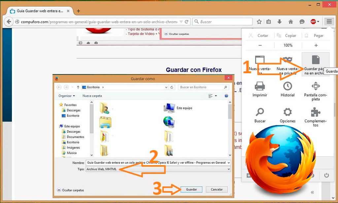Choose Cortar in the Firefox menu
Screen dimensions: 338x203
(x=258, y=36)
